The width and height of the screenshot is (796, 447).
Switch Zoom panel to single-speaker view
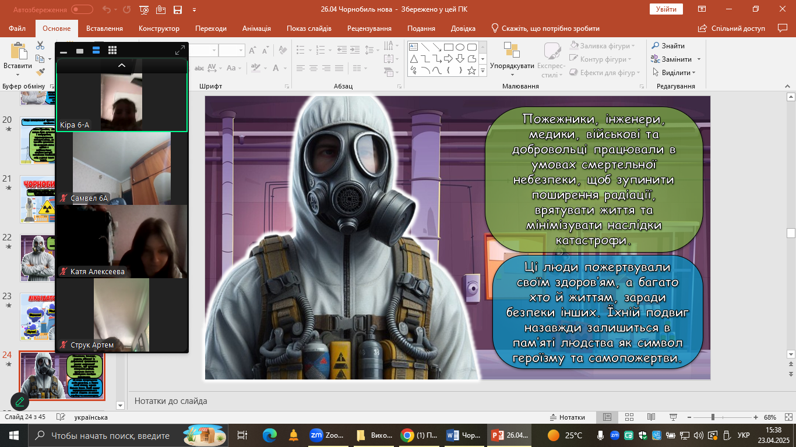pos(80,51)
